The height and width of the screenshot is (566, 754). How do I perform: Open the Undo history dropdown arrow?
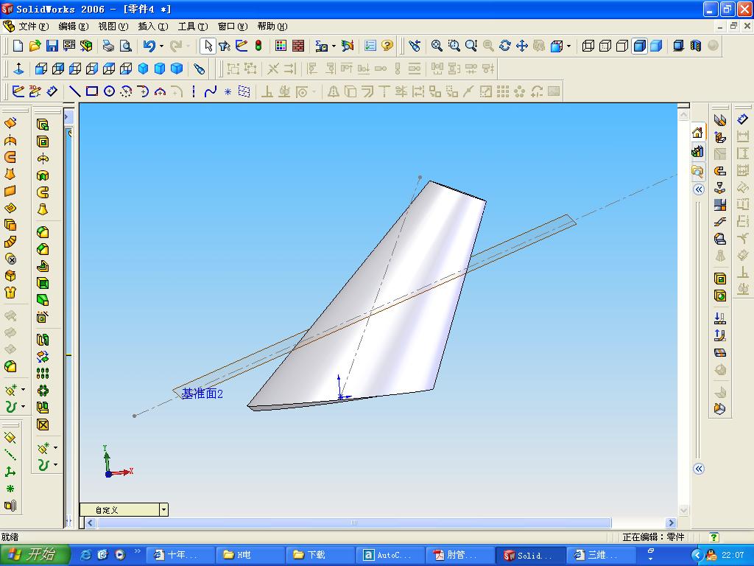(x=161, y=46)
